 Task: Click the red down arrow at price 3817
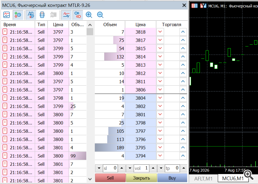pos(160,40)
